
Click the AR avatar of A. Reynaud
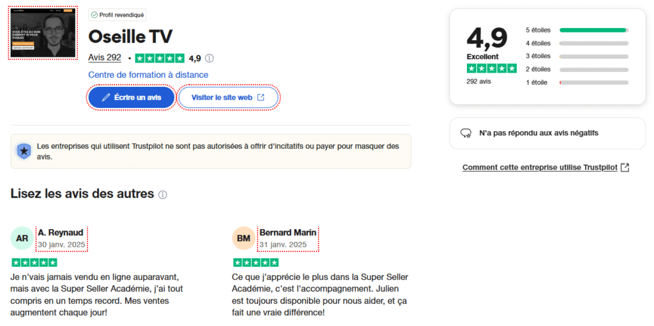point(22,239)
